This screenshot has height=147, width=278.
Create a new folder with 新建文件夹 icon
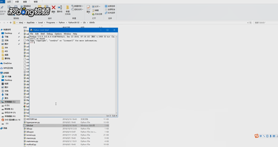67,8
